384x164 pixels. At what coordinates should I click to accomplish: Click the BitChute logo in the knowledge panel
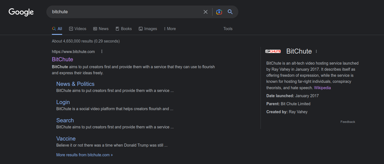(x=273, y=51)
